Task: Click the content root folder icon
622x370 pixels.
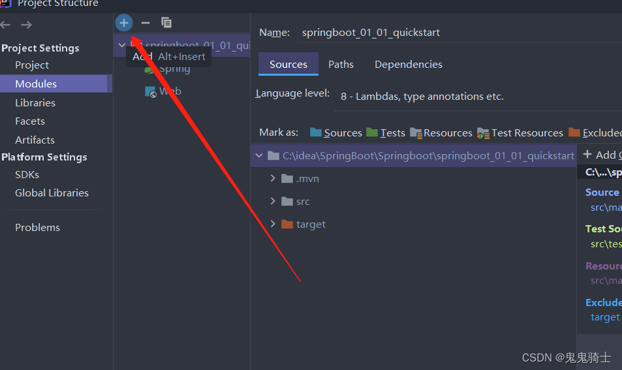Action: pos(273,155)
